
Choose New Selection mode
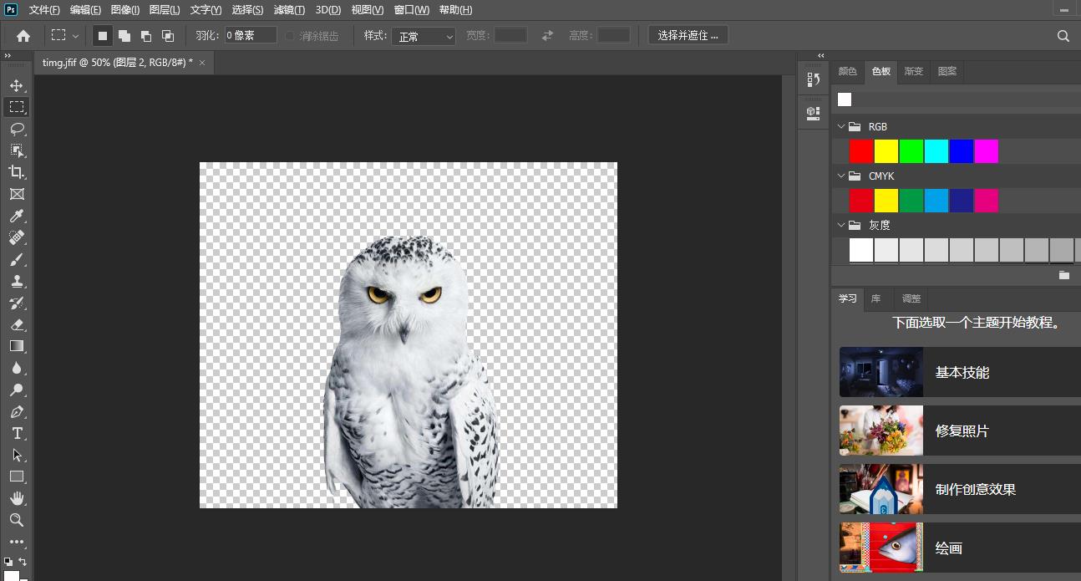pos(102,36)
